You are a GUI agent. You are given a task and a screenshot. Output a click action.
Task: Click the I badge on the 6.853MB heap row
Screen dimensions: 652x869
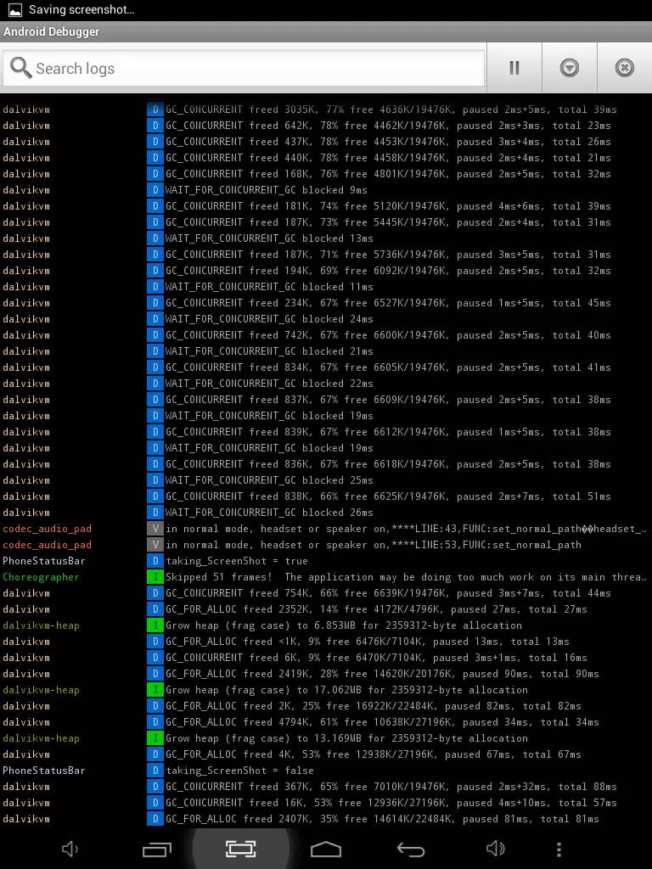(x=155, y=625)
